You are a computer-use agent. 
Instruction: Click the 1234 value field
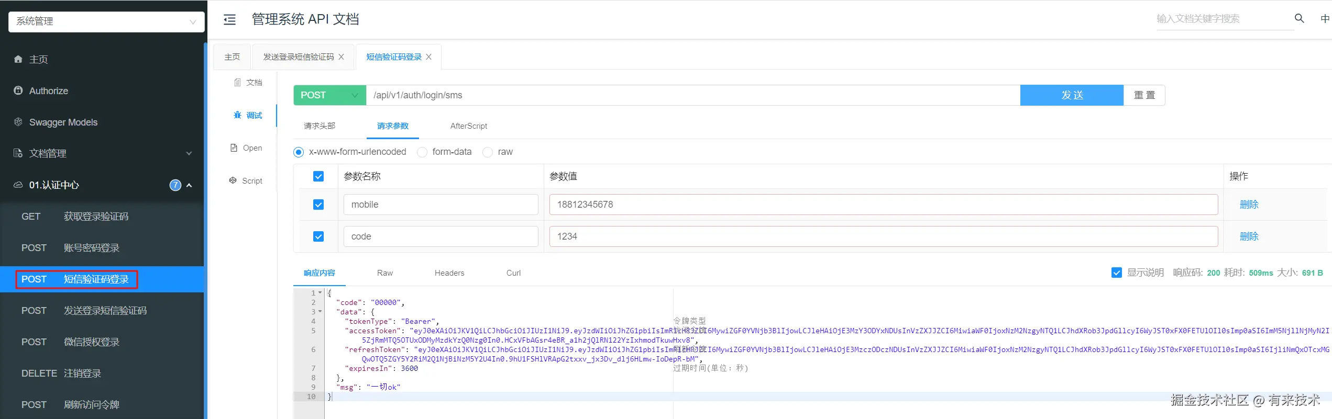point(884,236)
